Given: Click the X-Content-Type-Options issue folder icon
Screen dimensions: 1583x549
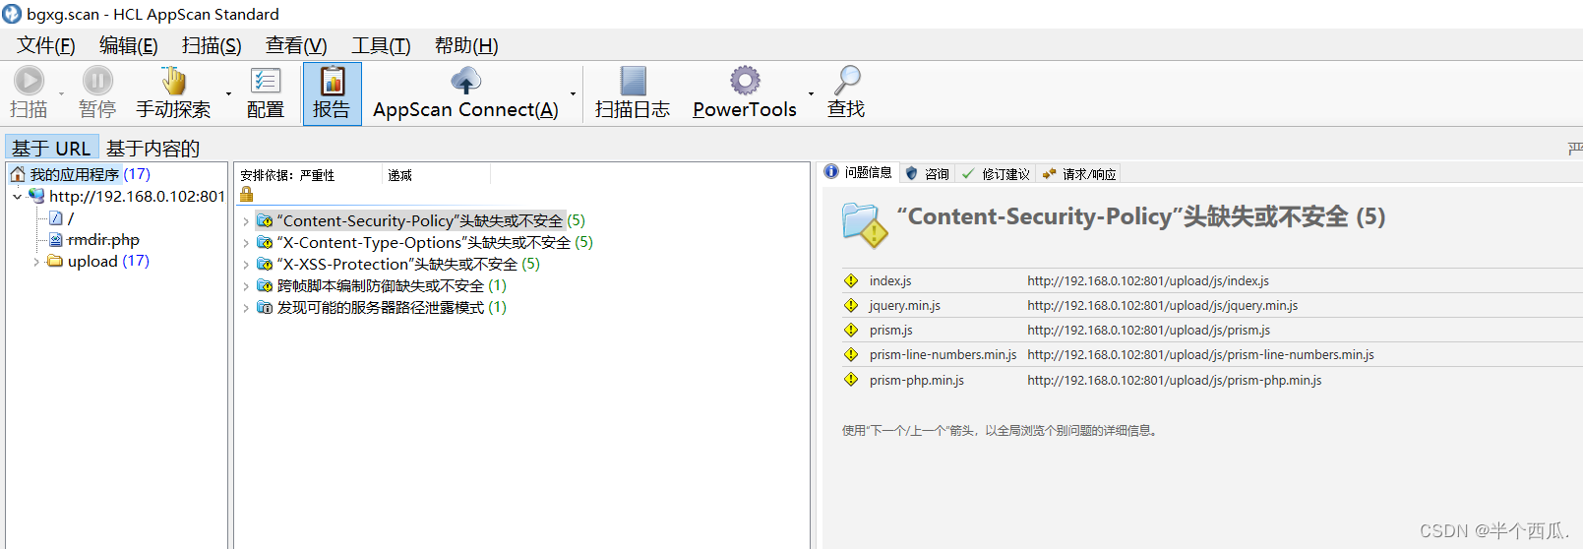Looking at the screenshot, I should (265, 242).
